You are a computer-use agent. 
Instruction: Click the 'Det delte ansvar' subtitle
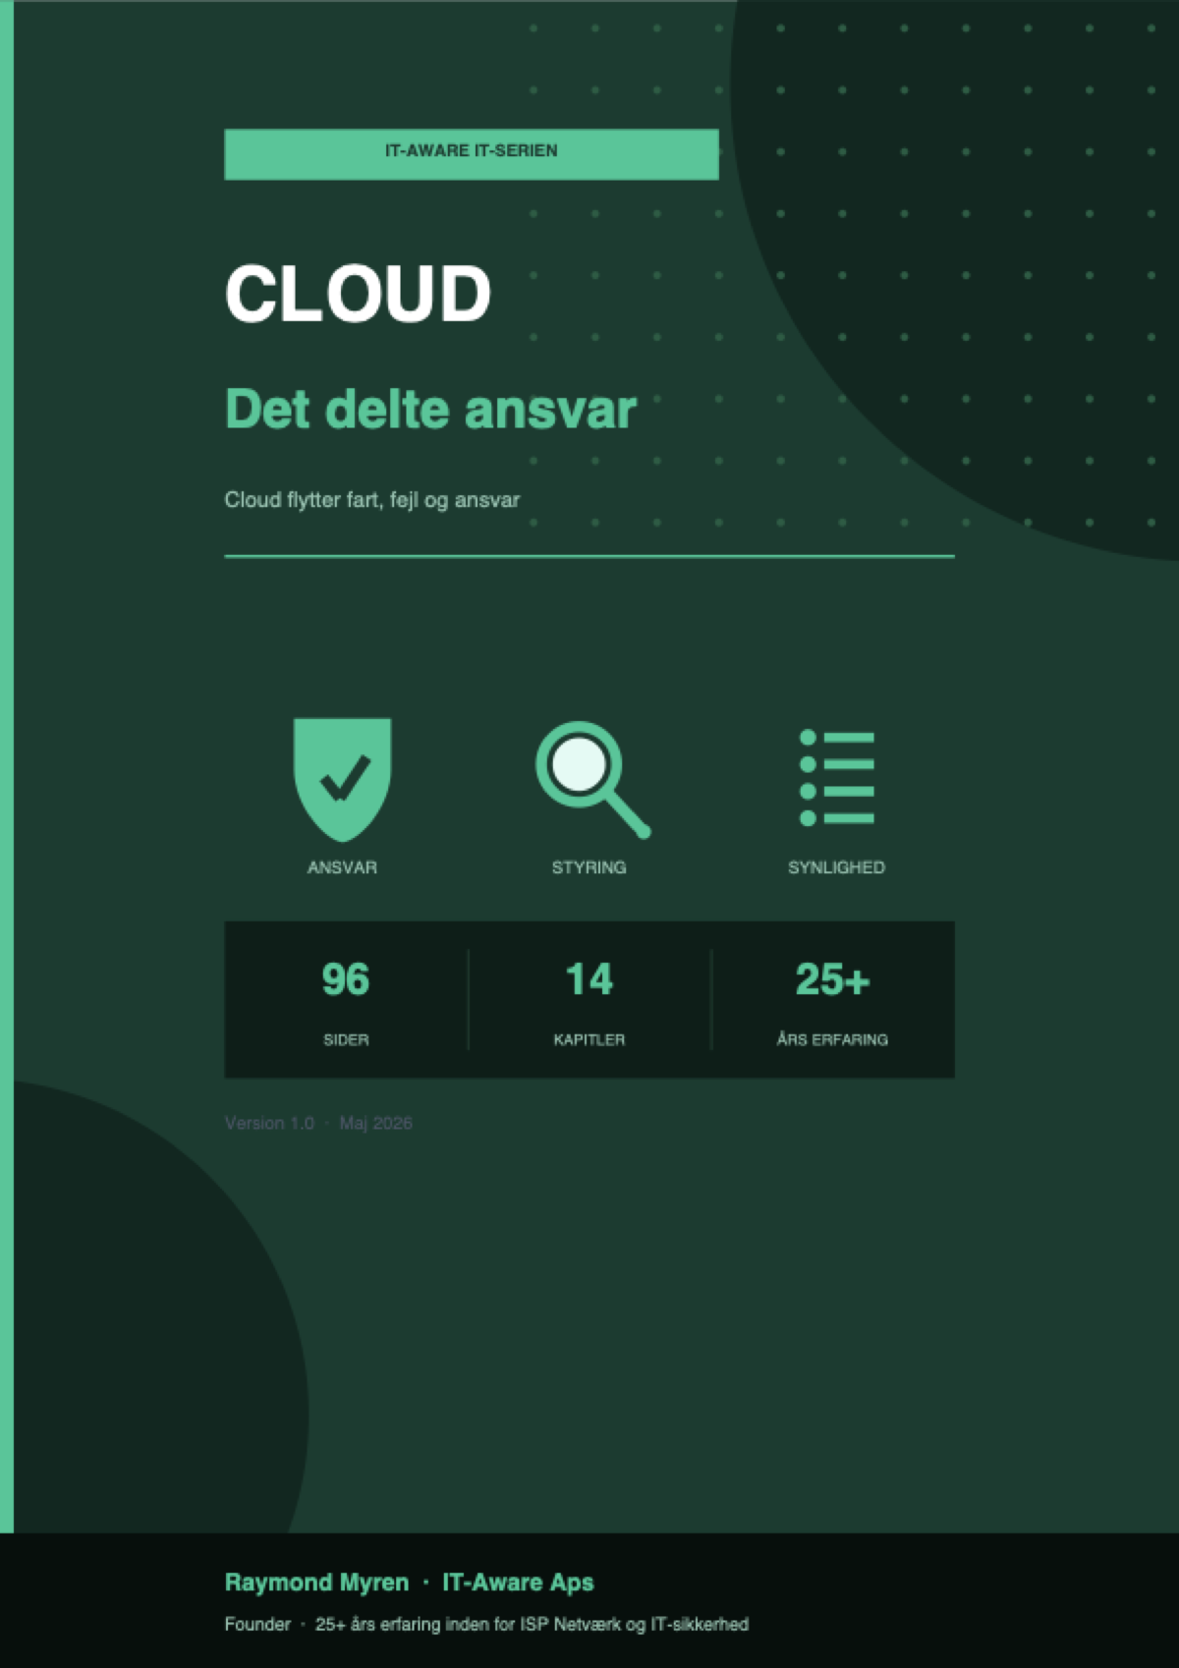430,409
